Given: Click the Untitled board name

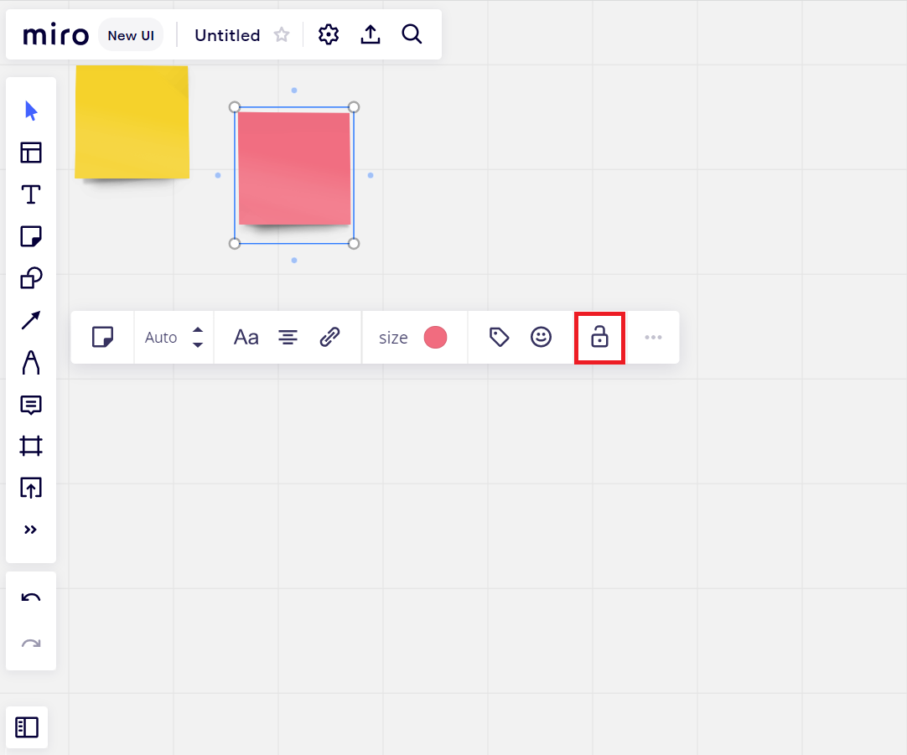Looking at the screenshot, I should click(227, 35).
